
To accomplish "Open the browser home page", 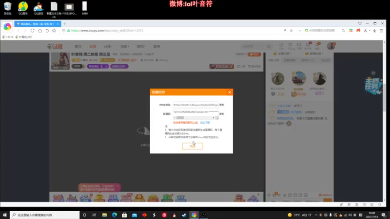I will point(40,31).
